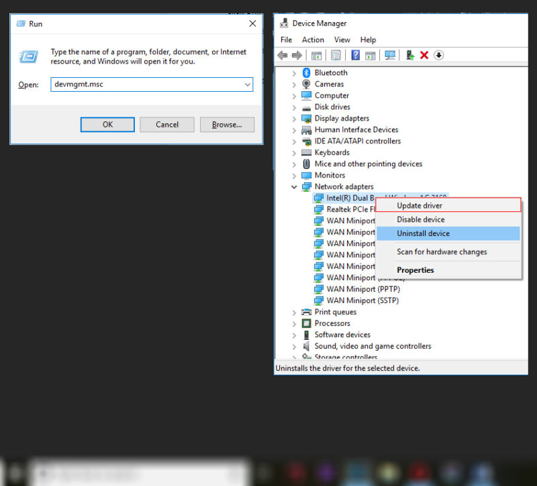This screenshot has width=537, height=486.
Task: Collapse the Network adapters category
Action: [294, 187]
